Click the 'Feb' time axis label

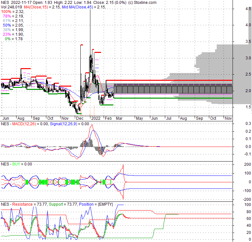tap(108, 118)
